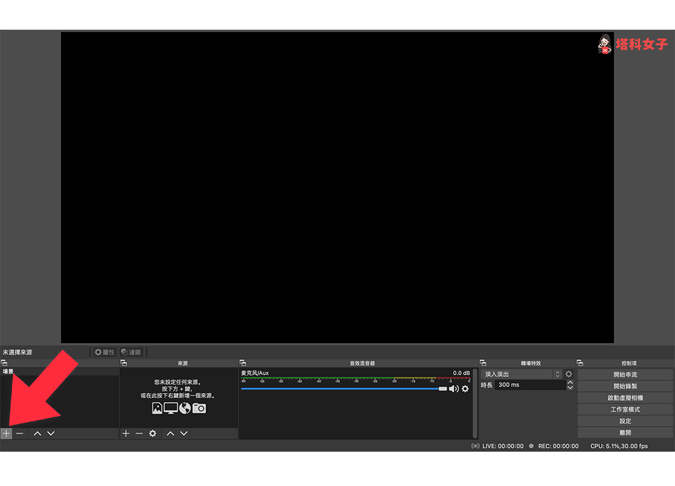Image resolution: width=675 pixels, height=486 pixels.
Task: Decrease the 時長 duration with down stepper
Action: pos(570,388)
